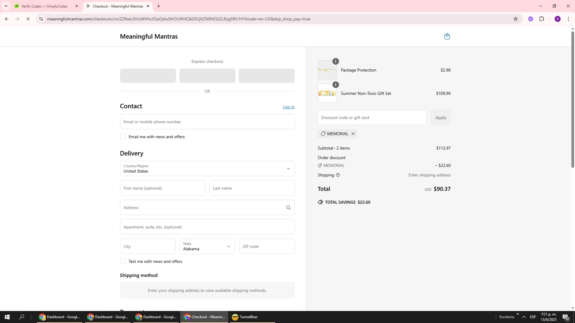
Task: Show hidden system tray icons
Action: 524,317
